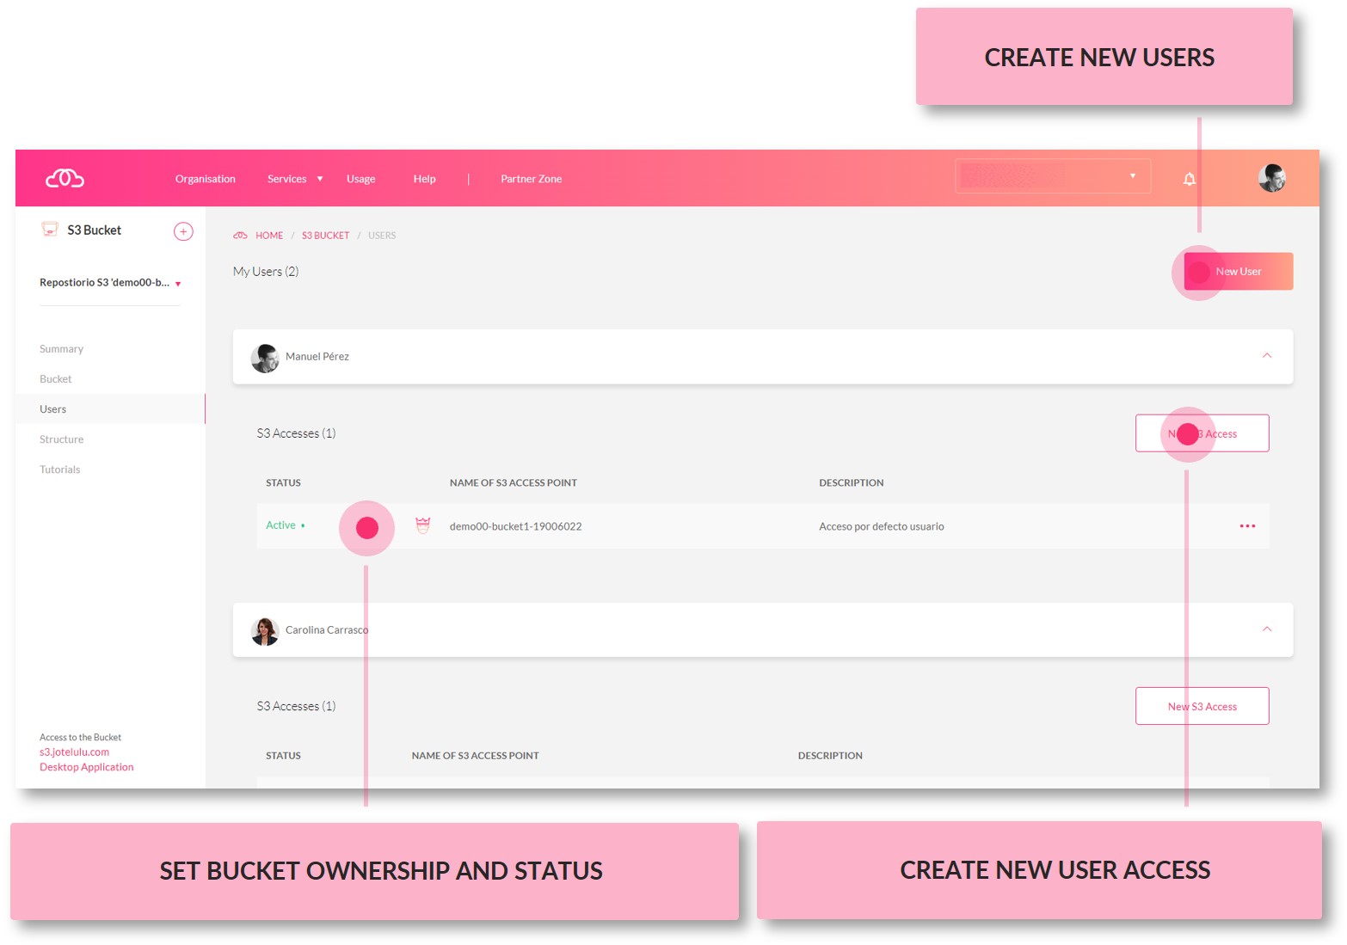Viewport: 1347px width, 945px height.
Task: Collapse the Carolina Carrasco user section
Action: point(1266,629)
